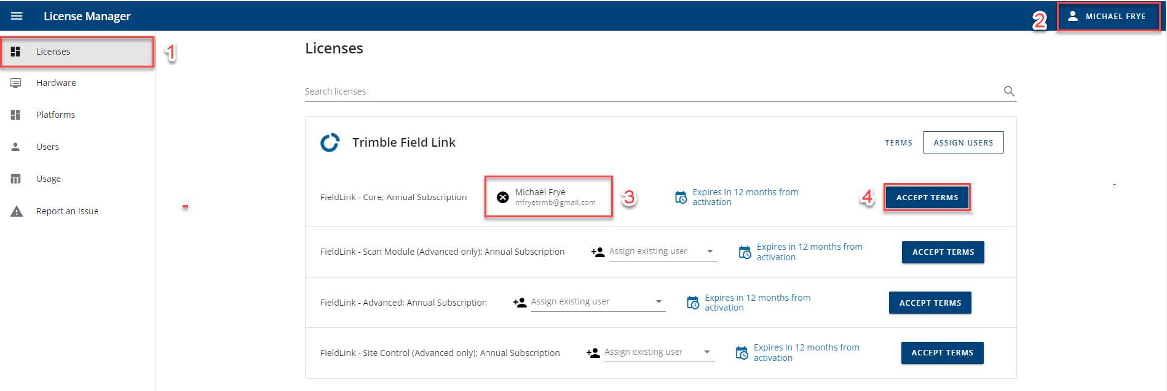Click the search magnifier icon
The image size is (1167, 391).
pos(1008,91)
